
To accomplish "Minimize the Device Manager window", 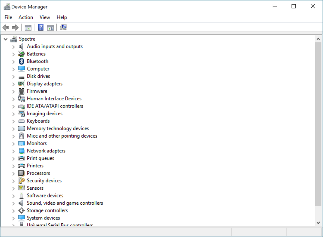I will [275, 6].
